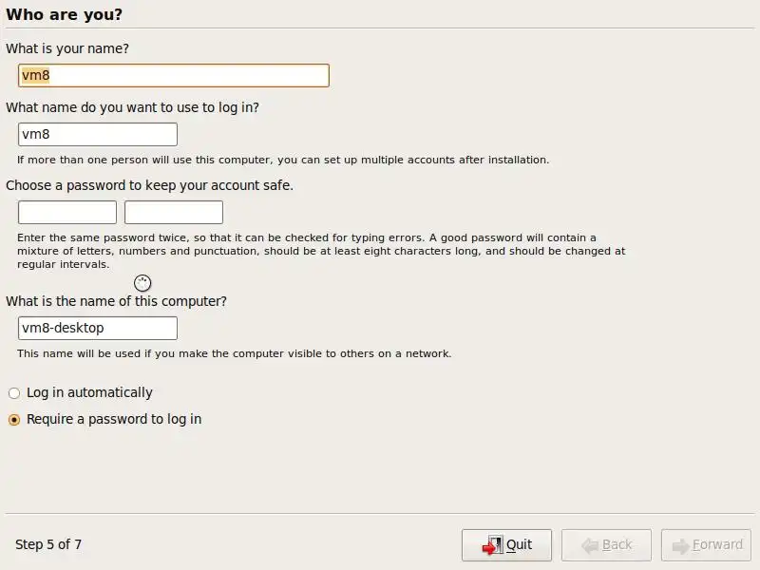Click the 'Choose a password' label text
Screen dimensions: 760x570
click(x=149, y=185)
